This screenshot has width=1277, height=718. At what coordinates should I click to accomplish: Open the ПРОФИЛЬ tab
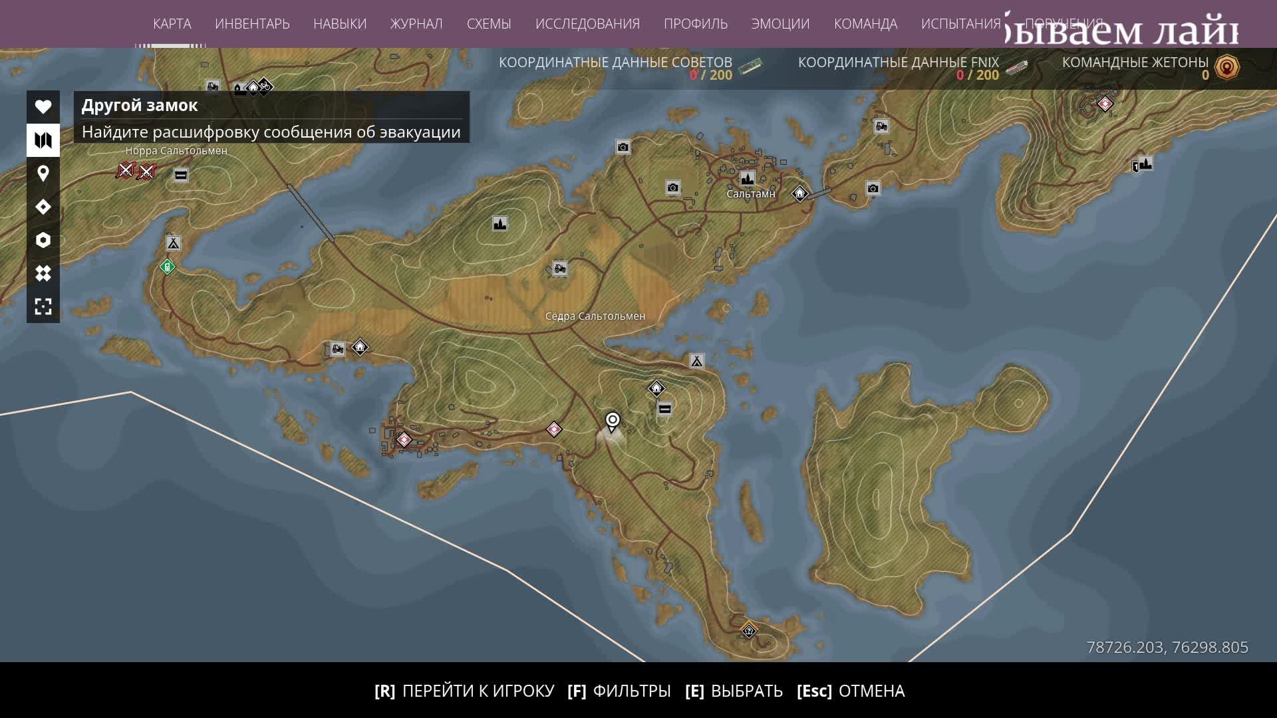click(x=696, y=24)
